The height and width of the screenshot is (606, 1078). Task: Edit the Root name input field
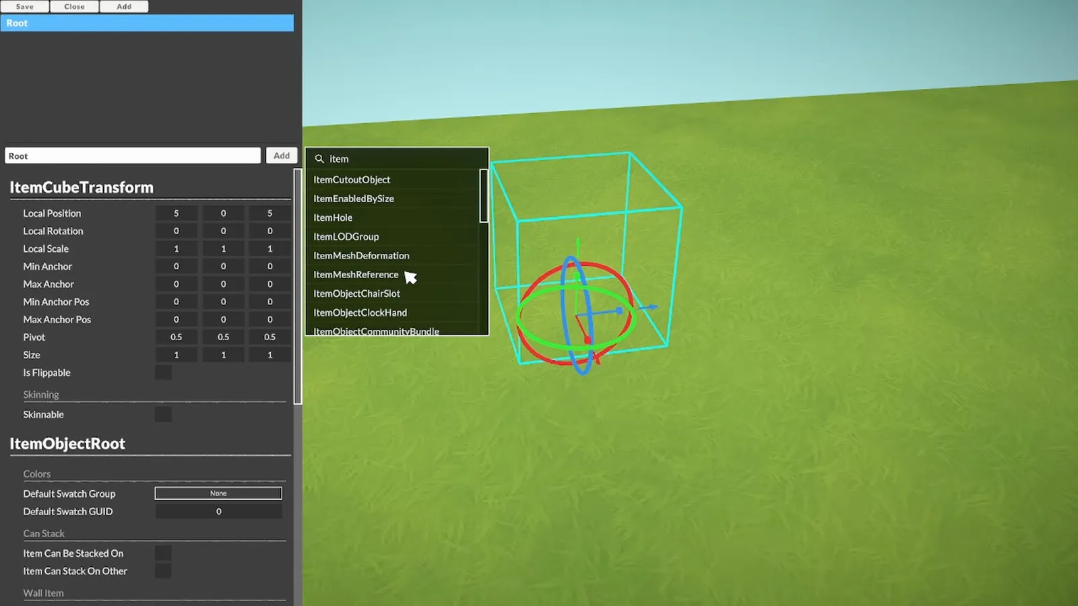point(133,156)
